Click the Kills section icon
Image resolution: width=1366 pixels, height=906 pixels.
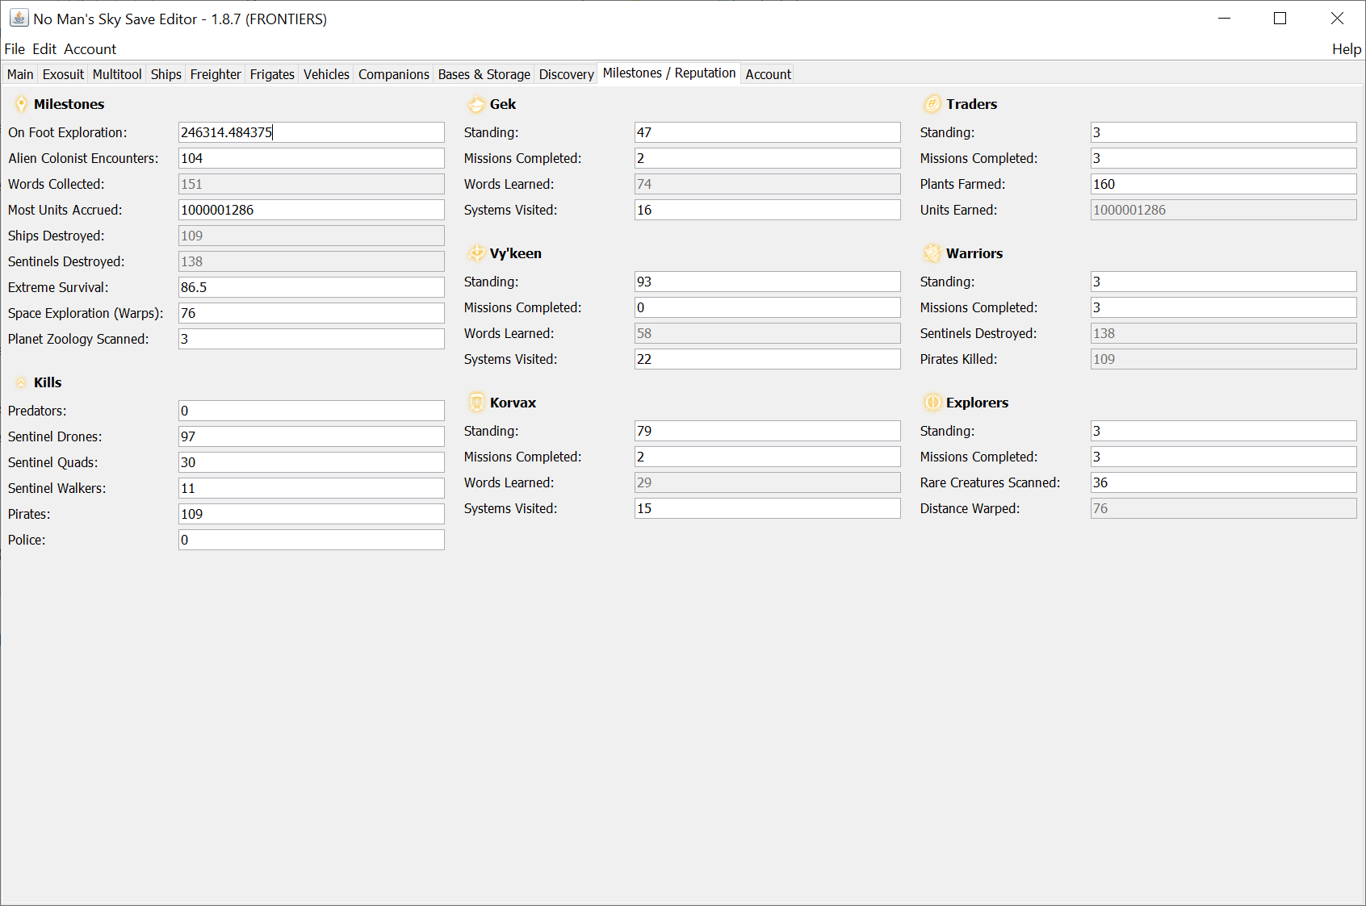(21, 382)
